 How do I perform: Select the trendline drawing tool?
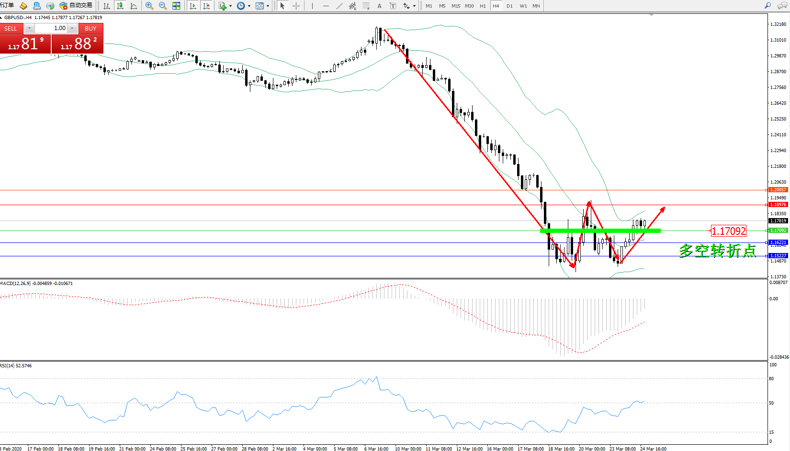coord(339,6)
